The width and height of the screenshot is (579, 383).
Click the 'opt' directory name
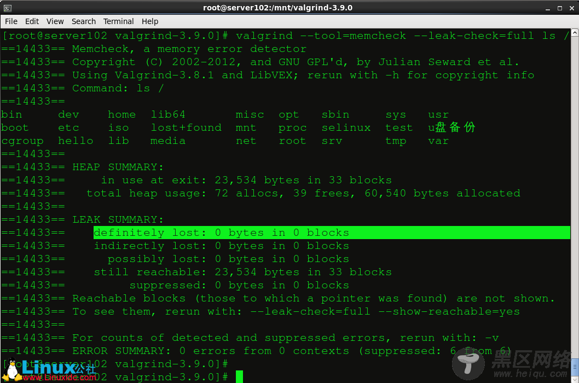[x=289, y=114]
